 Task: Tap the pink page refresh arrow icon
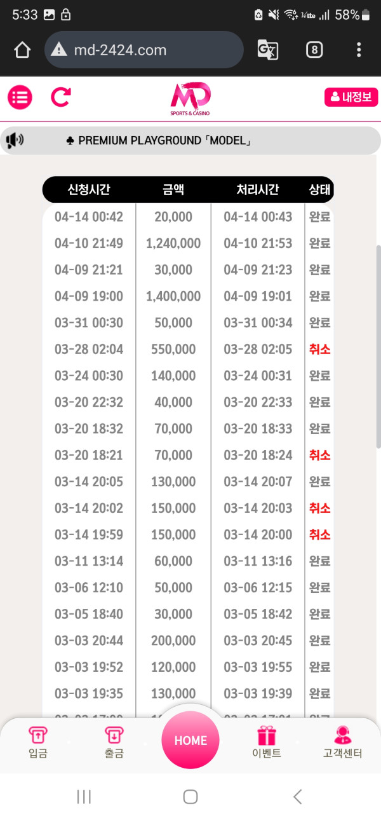(60, 97)
